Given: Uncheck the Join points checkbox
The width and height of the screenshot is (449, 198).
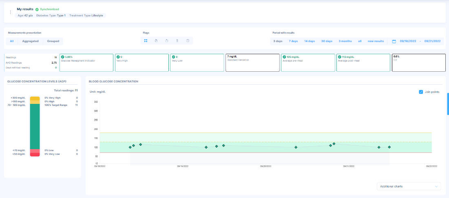Looking at the screenshot, I should (421, 92).
